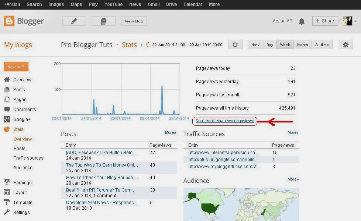
Task: Click the Pages icon in sidebar
Action: [x=7, y=99]
